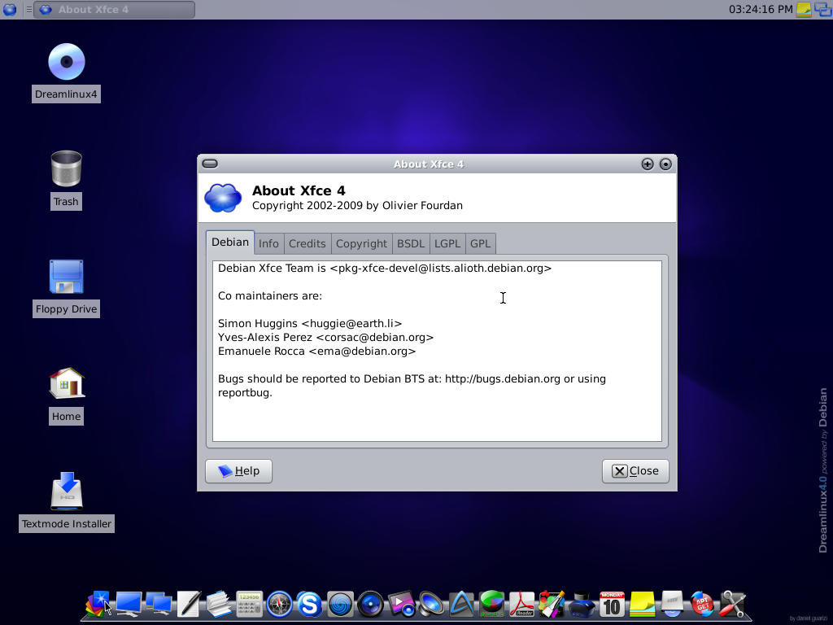Launch Skype from the dock
Image resolution: width=833 pixels, height=625 pixels.
309,605
